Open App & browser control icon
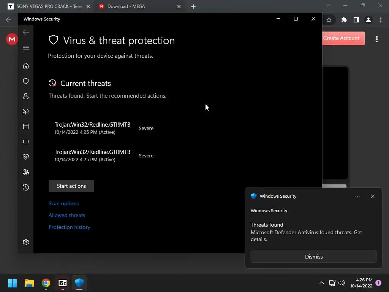 [x=26, y=127]
